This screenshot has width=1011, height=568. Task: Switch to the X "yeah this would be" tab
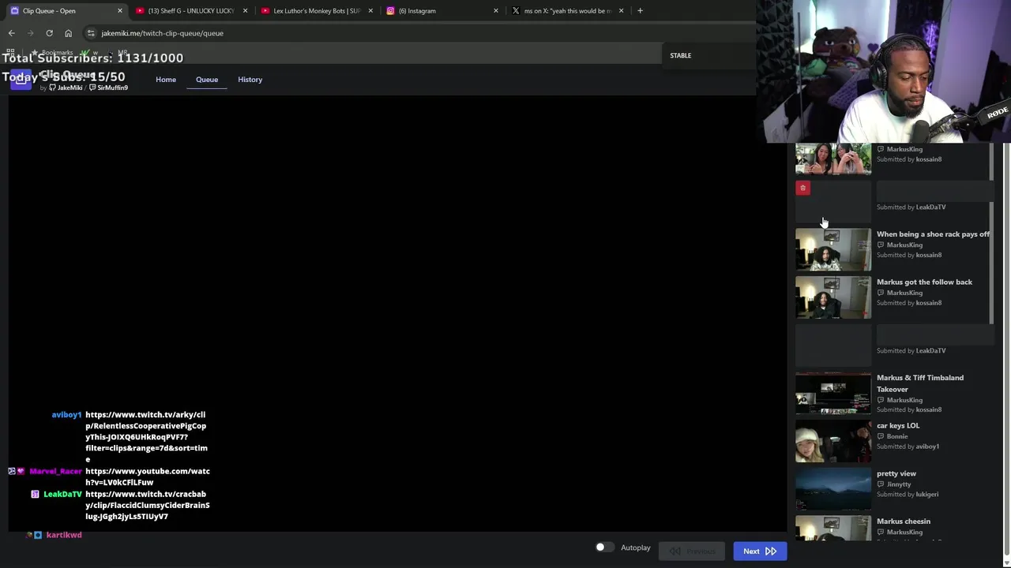pos(566,11)
